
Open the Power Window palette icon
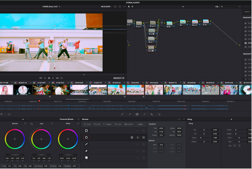coord(137,114)
